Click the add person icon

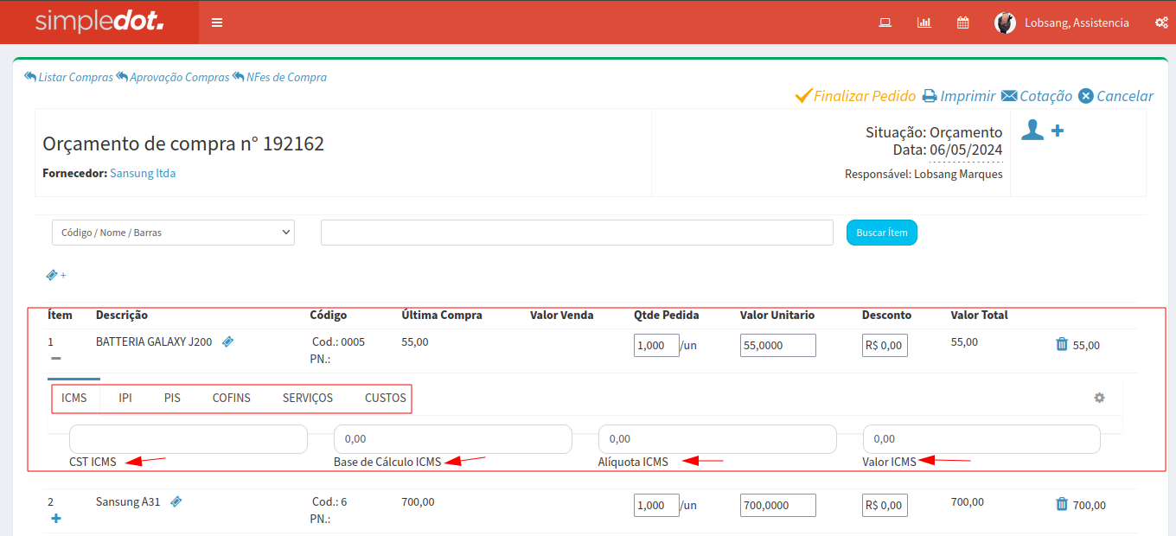(x=1042, y=131)
